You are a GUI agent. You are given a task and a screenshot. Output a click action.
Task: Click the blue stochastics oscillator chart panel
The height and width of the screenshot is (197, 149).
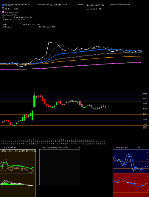(131, 161)
